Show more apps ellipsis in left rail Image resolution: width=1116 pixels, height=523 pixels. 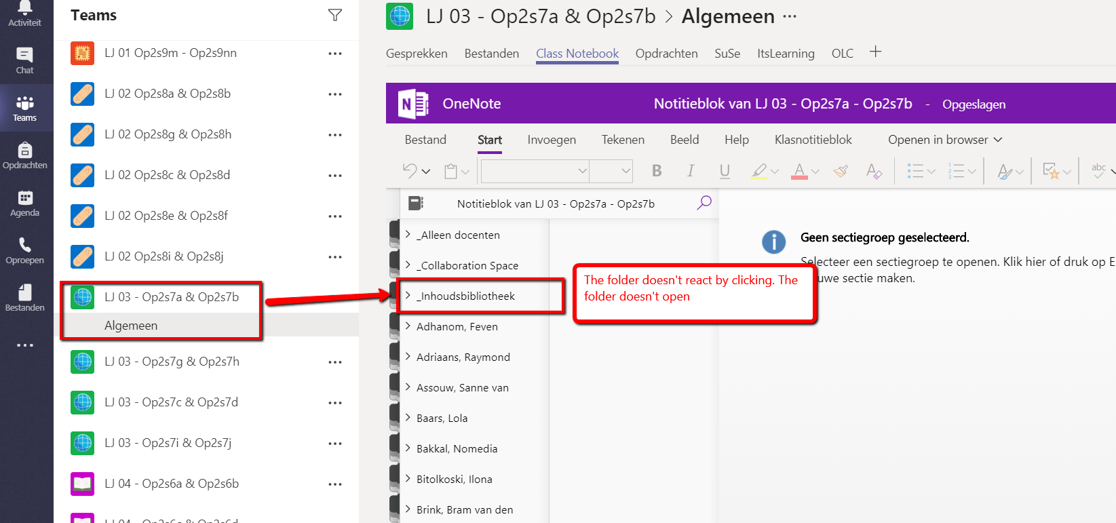tap(25, 345)
